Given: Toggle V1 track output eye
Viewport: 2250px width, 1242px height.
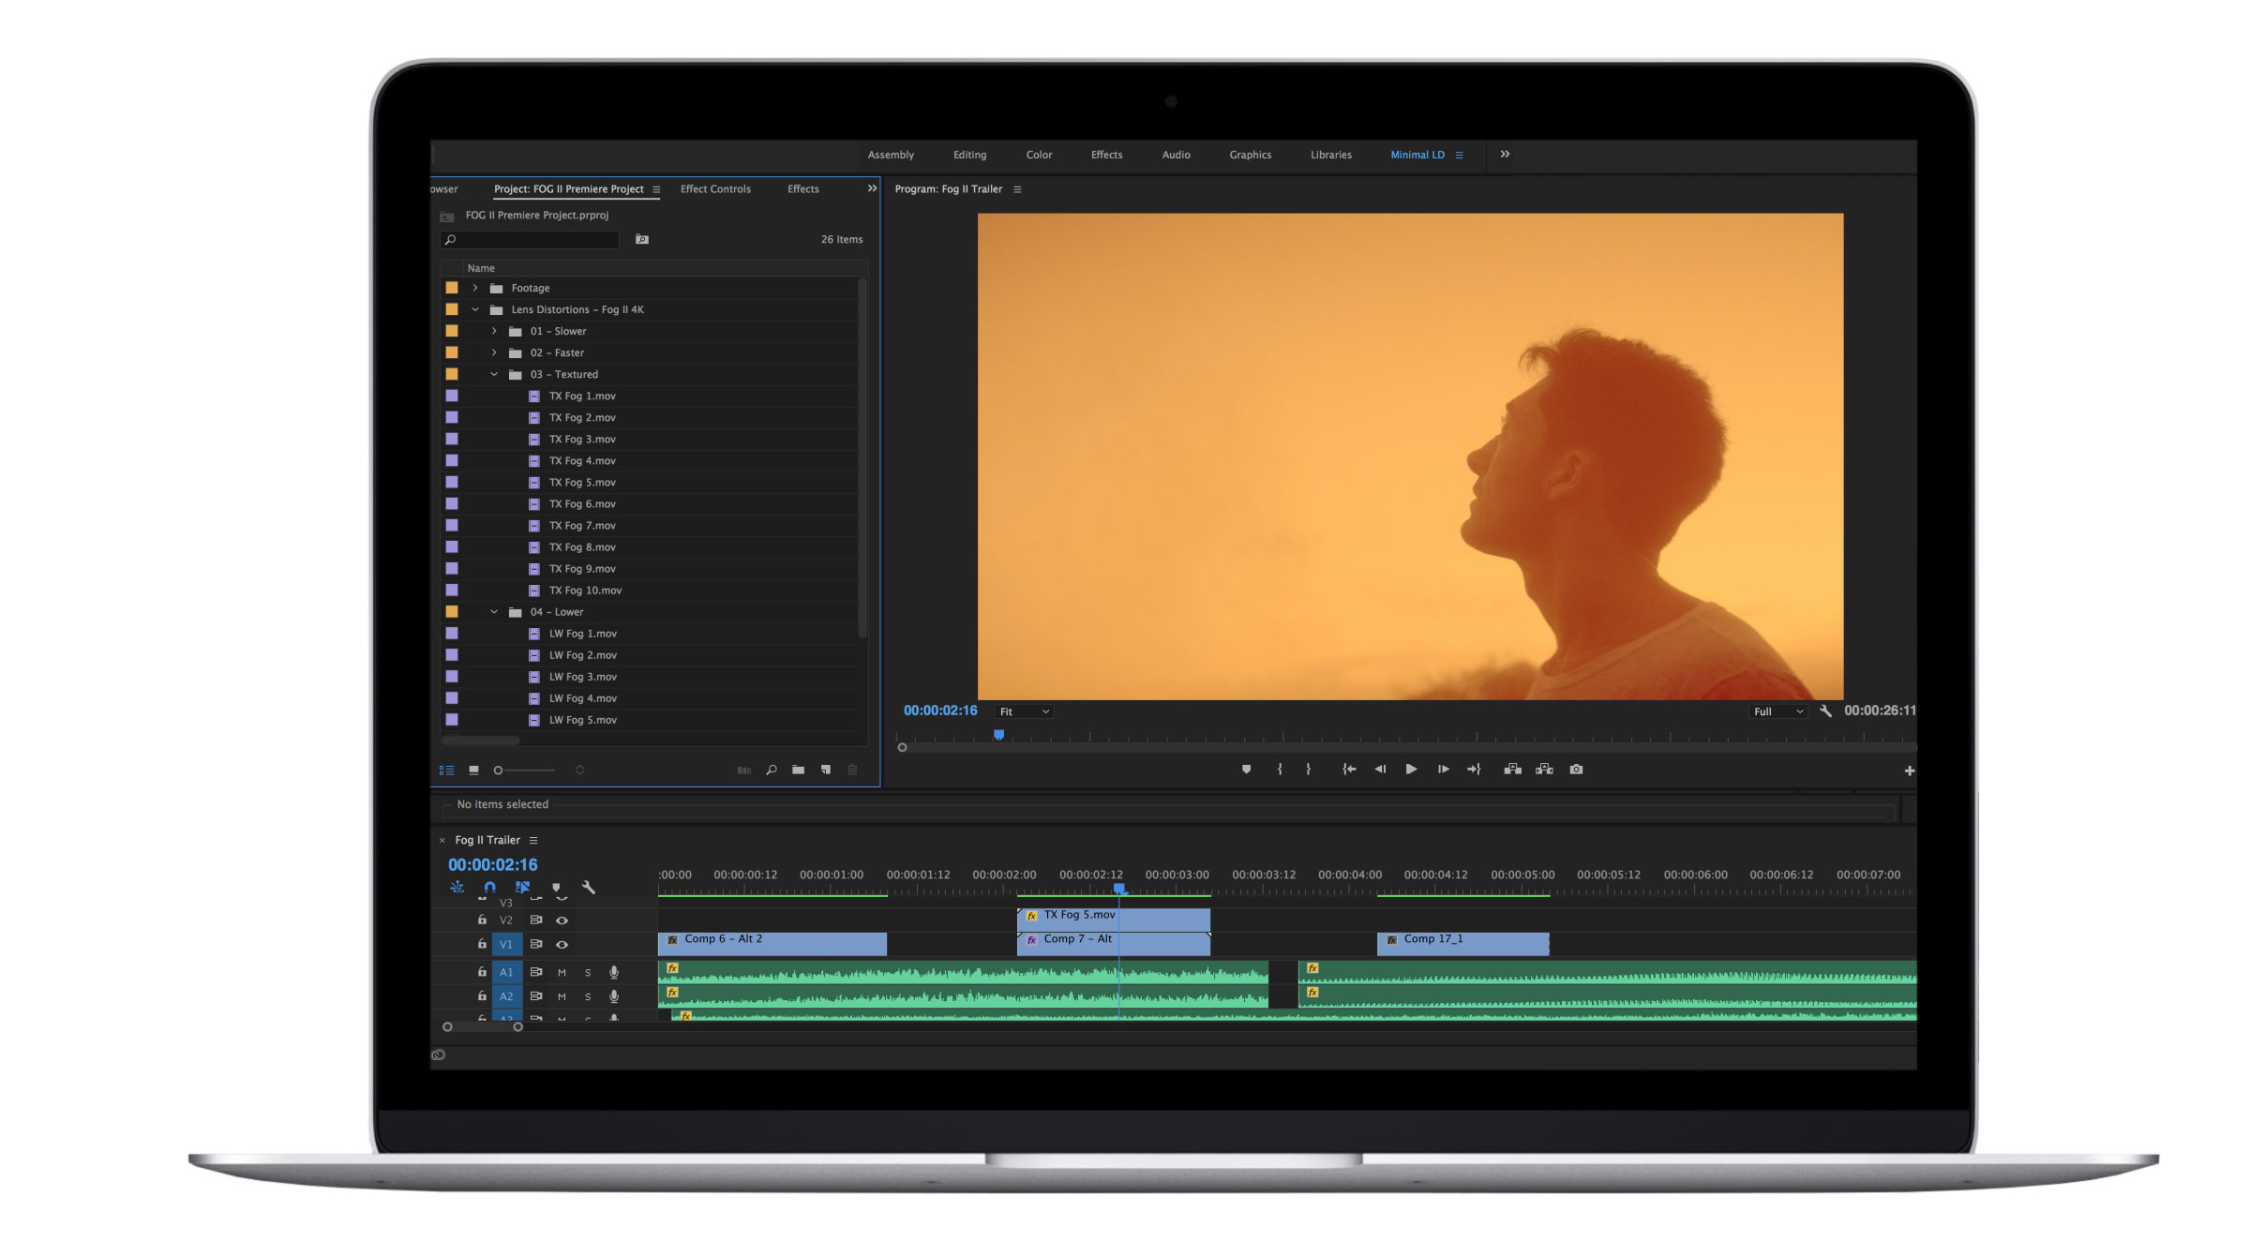Looking at the screenshot, I should click(x=562, y=945).
